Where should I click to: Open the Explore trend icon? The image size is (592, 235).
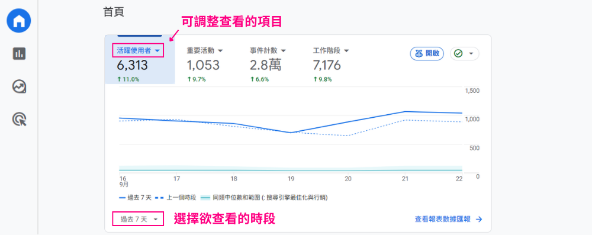pos(20,87)
